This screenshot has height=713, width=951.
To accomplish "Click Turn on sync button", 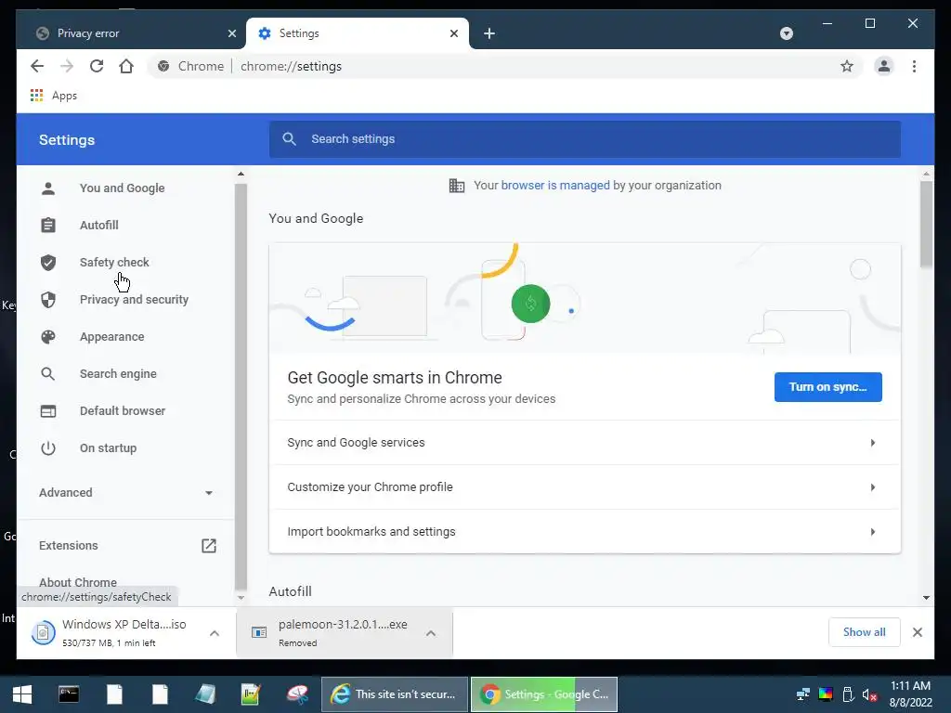I will tap(827, 387).
